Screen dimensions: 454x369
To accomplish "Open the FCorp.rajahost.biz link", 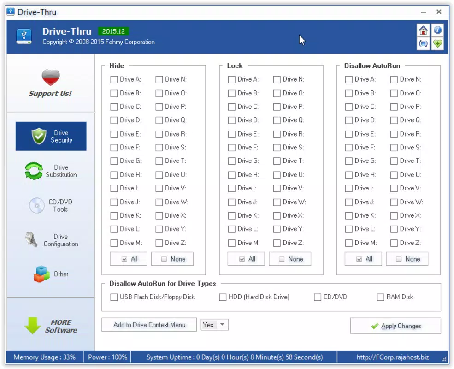I will [393, 357].
